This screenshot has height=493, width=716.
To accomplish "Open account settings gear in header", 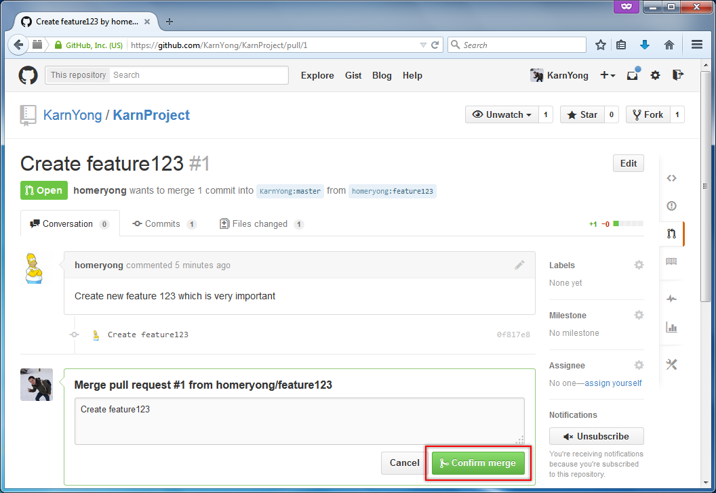I will (x=655, y=75).
